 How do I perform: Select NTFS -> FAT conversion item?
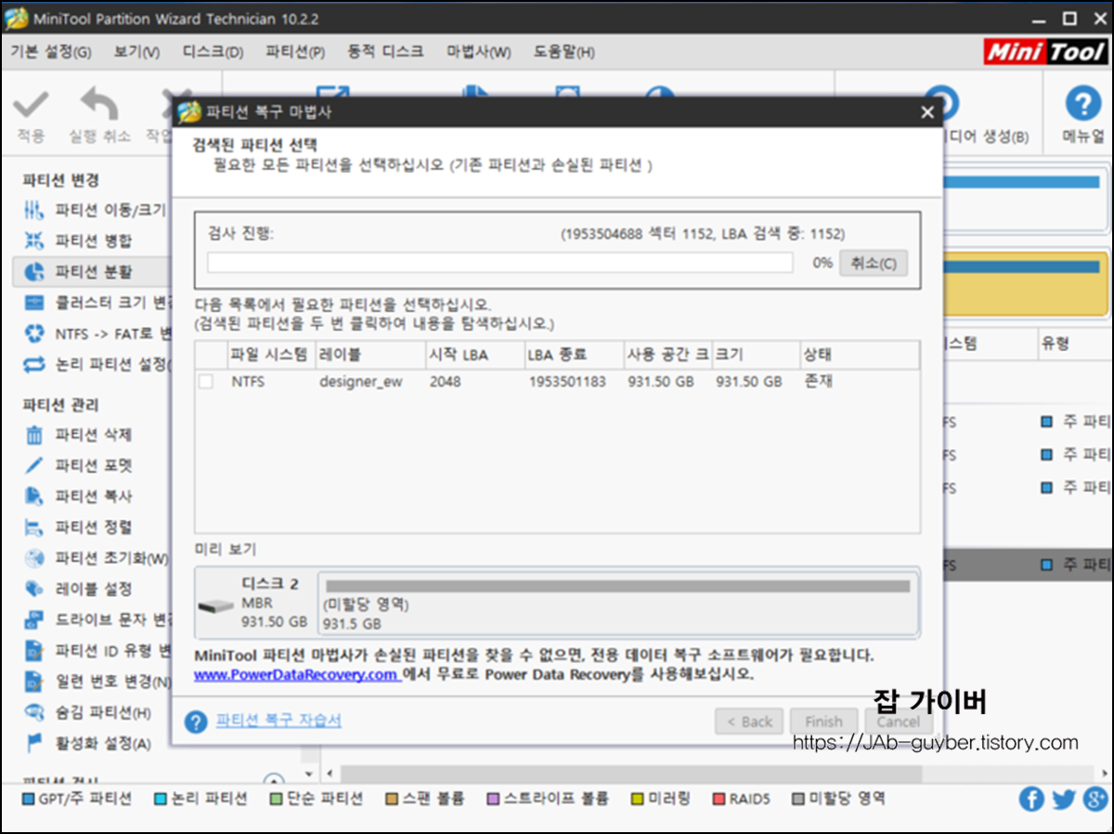point(97,332)
